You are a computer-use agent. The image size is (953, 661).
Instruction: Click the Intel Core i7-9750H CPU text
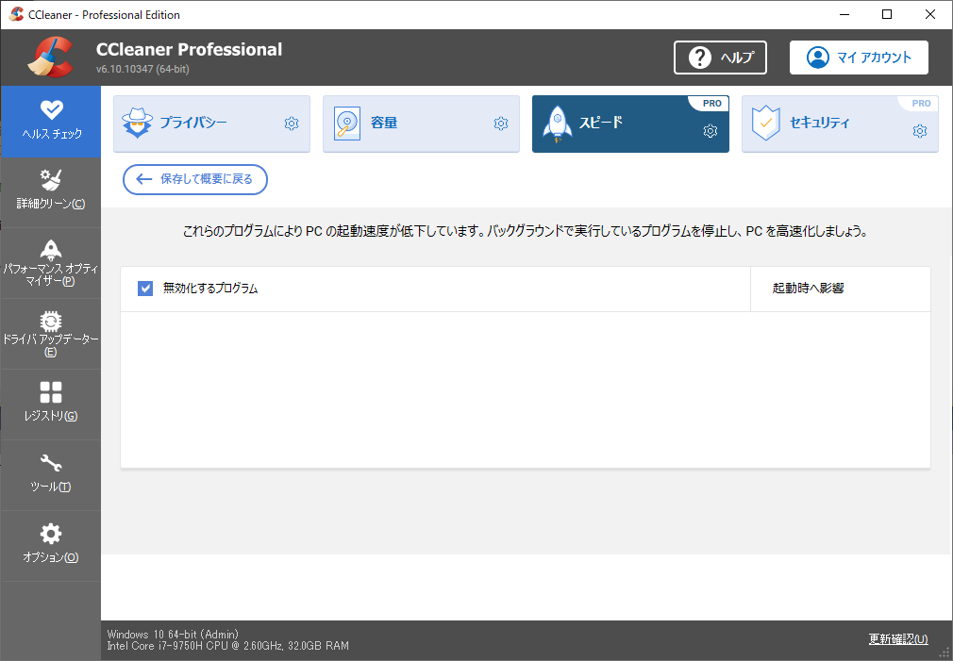228,646
